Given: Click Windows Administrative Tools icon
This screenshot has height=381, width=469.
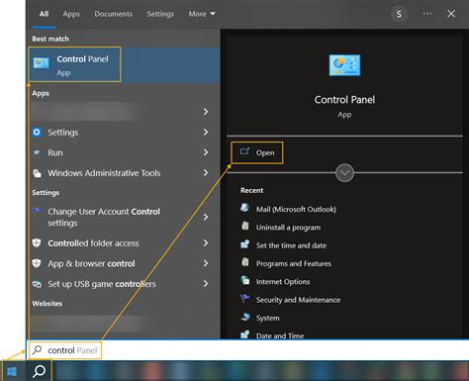Looking at the screenshot, I should (x=37, y=173).
